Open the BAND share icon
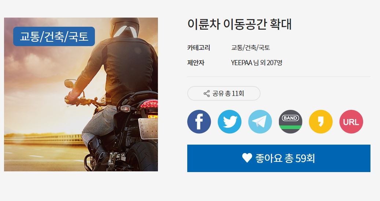The image size is (380, 201). [x=290, y=122]
